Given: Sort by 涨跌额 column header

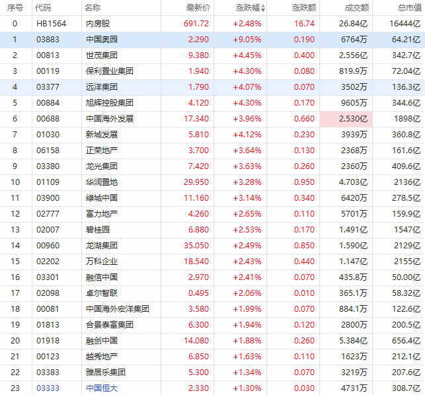Looking at the screenshot, I should (304, 8).
